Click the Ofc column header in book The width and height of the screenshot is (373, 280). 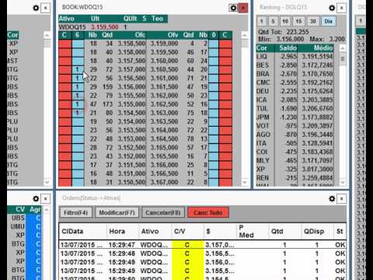(140, 35)
